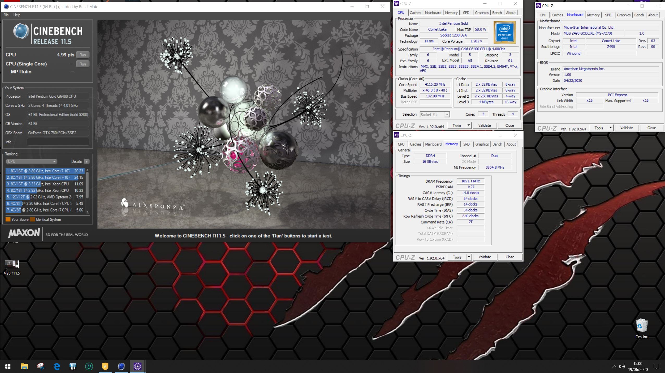Viewport: 665px width, 373px height.
Task: Select Core Speed value 4116.20 MHz
Action: tap(435, 84)
